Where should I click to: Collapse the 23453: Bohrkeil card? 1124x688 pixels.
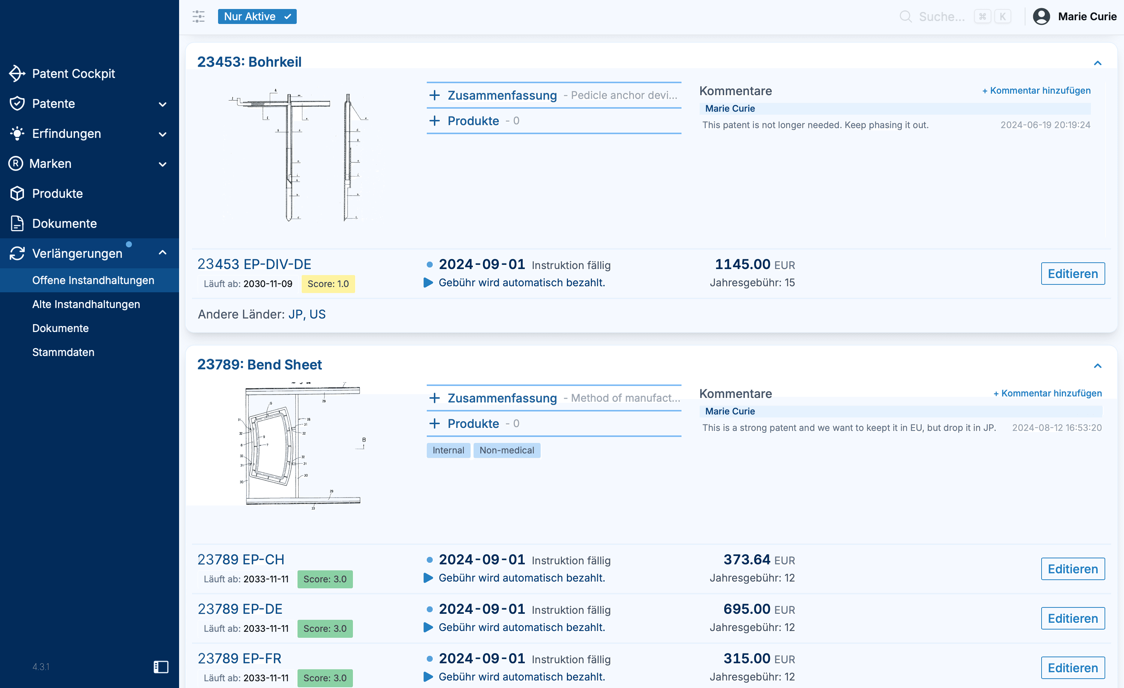coord(1097,63)
